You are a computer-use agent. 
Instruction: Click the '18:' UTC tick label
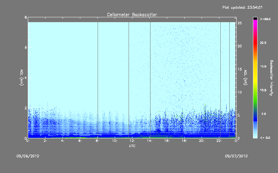[184, 141]
